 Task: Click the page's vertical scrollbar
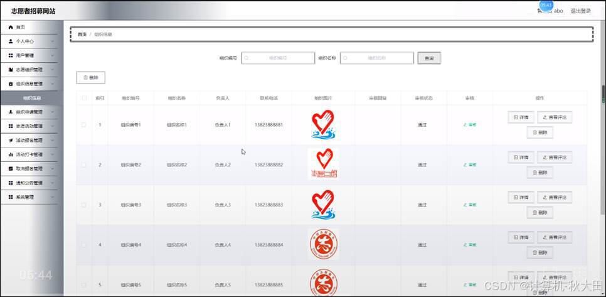603,94
